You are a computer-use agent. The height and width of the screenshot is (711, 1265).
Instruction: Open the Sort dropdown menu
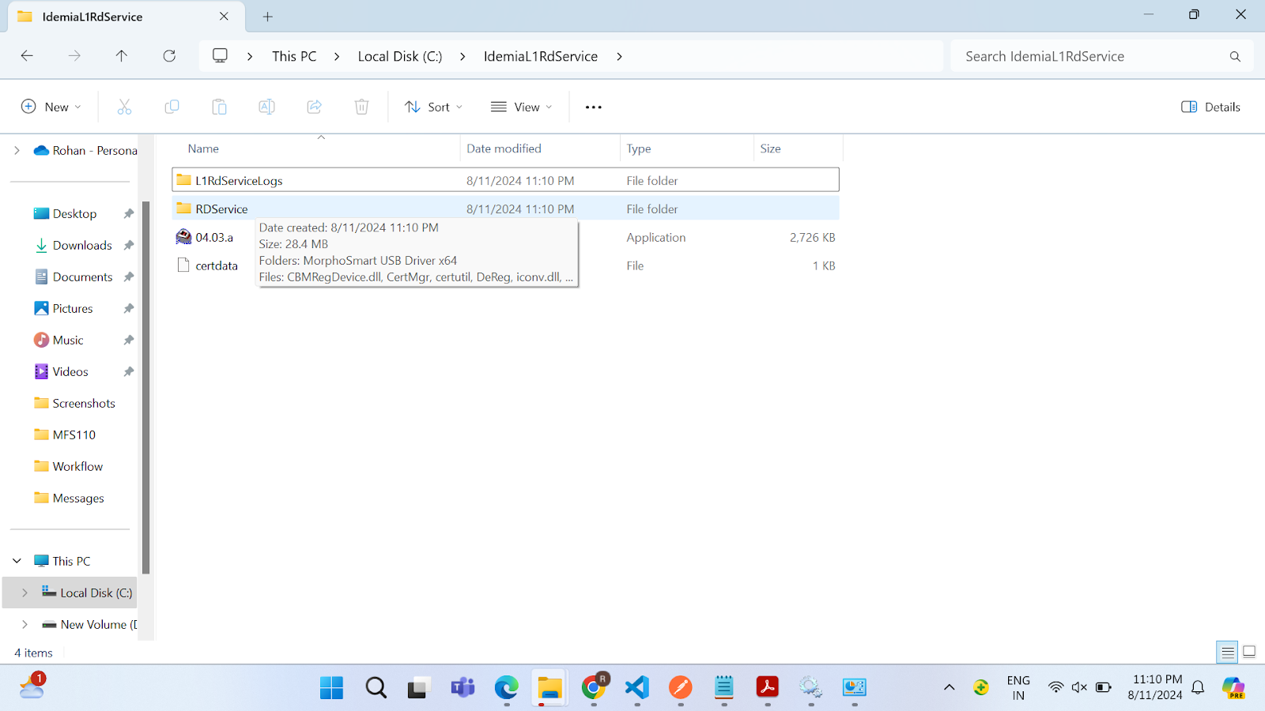coord(433,107)
